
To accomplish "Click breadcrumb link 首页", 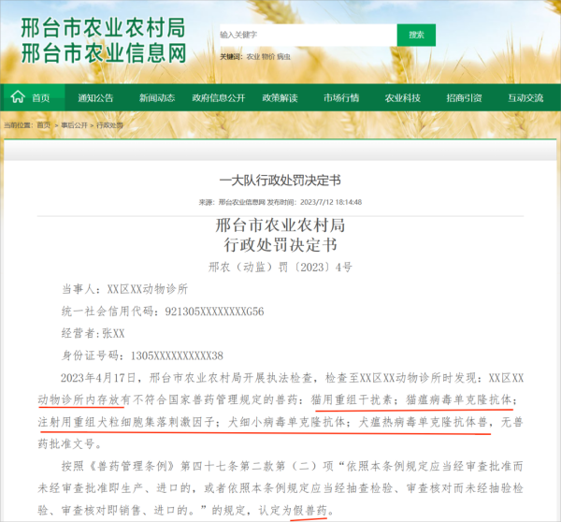I will click(44, 125).
